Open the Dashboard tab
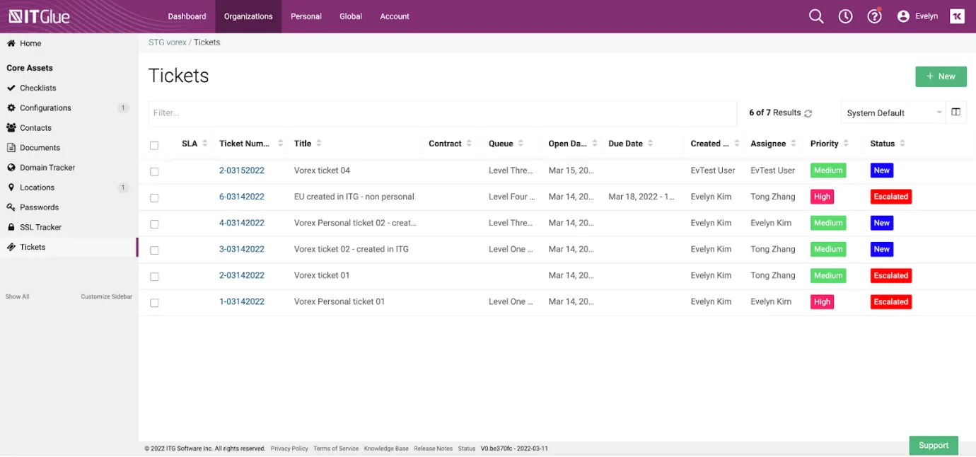 point(187,16)
